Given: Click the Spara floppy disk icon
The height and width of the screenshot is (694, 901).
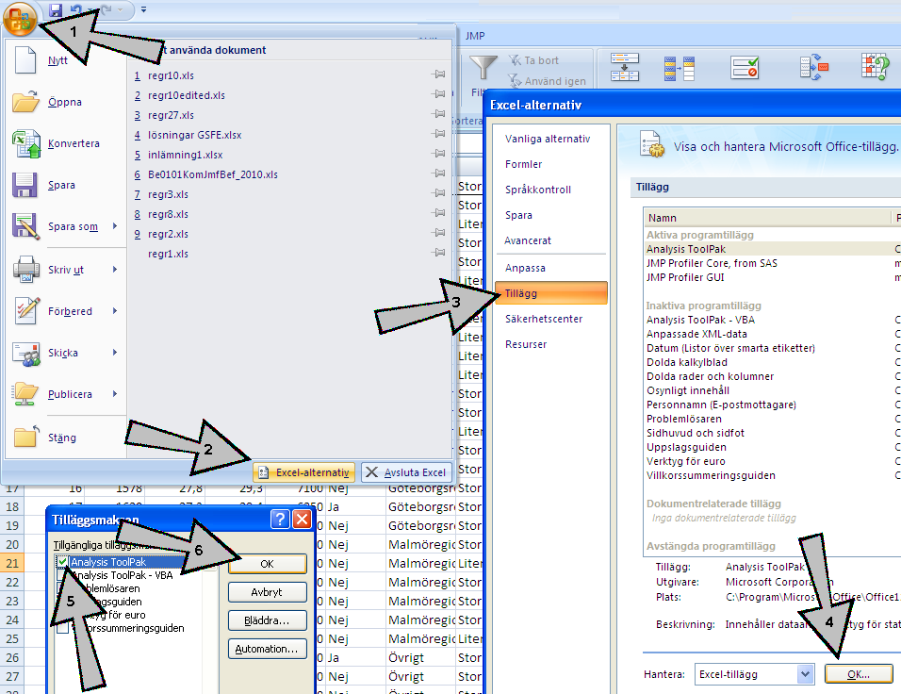Looking at the screenshot, I should point(25,185).
